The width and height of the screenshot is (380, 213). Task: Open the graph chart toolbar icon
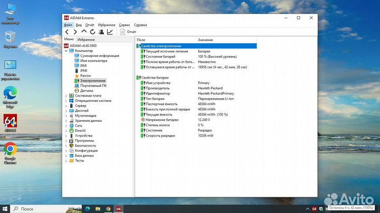pyautogui.click(x=110, y=32)
